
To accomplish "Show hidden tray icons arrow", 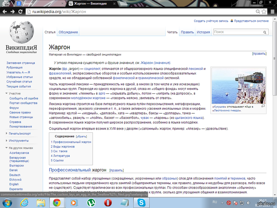I will 222,203.
